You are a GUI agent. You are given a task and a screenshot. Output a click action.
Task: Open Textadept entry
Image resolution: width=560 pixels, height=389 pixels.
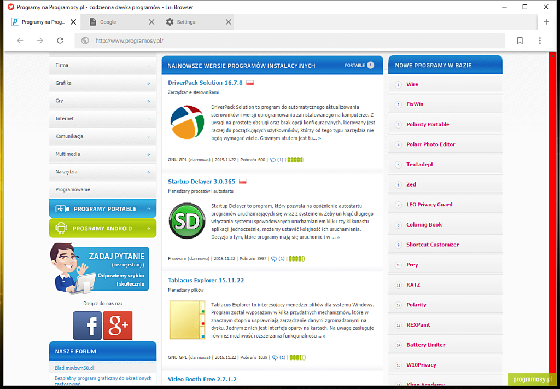419,164
